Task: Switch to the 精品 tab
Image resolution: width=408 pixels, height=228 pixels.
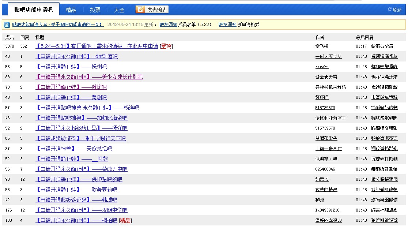Action: point(71,10)
